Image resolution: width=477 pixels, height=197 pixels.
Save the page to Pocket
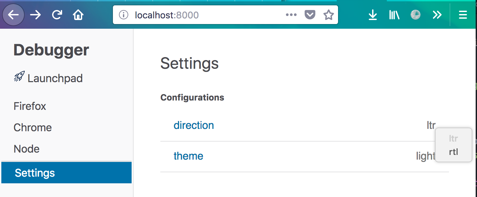tap(310, 15)
